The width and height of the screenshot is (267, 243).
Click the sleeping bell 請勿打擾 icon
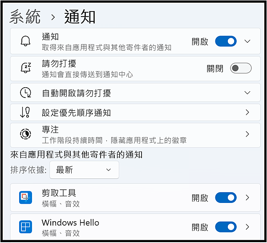pyautogui.click(x=26, y=68)
